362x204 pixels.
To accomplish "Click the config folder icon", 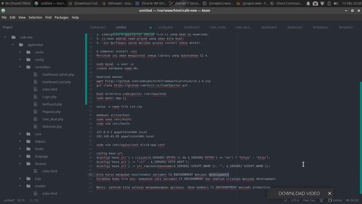I will [x=28, y=59].
